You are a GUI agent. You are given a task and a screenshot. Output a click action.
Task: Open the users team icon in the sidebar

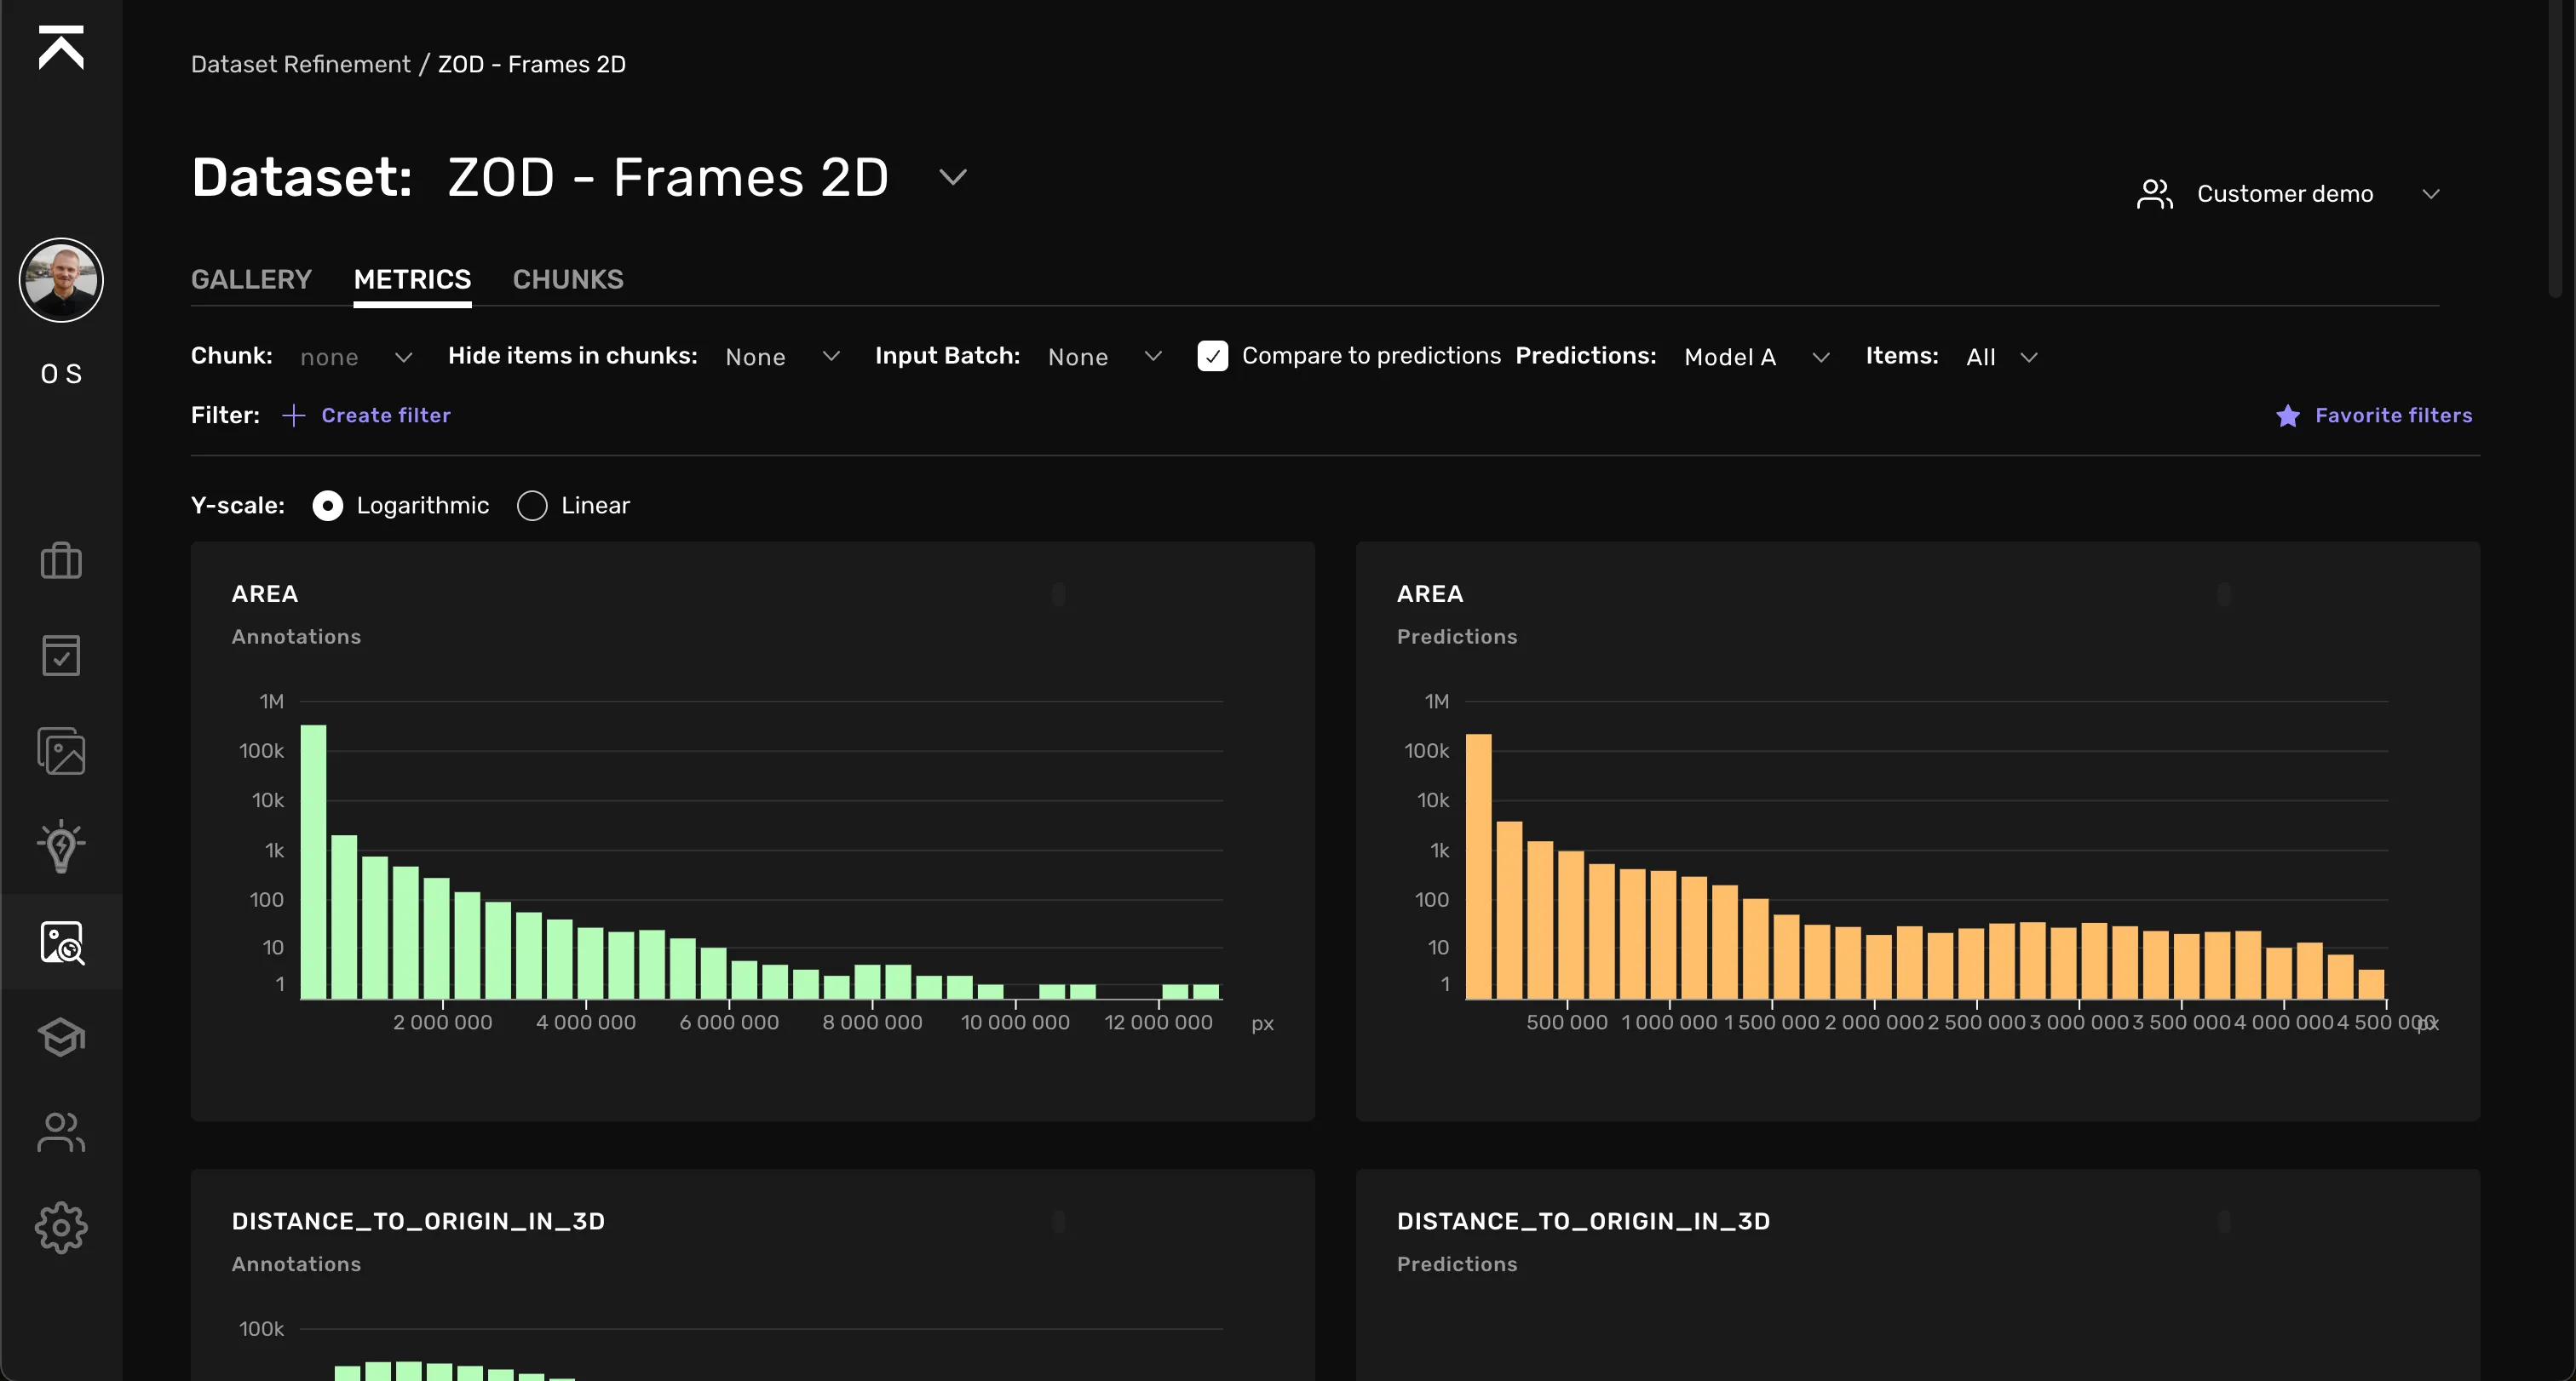click(61, 1132)
